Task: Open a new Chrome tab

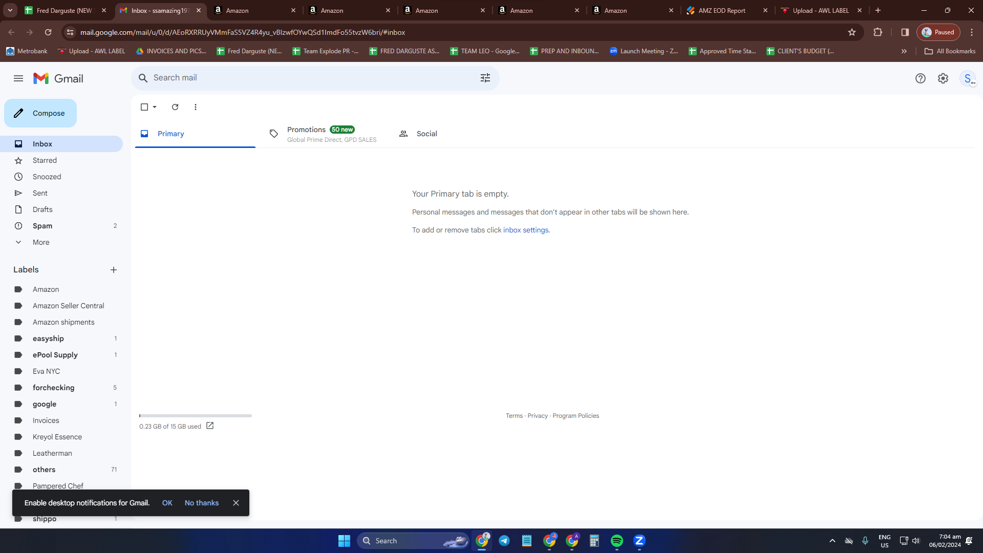Action: tap(878, 10)
